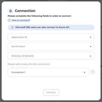
Task: Open the help icon next to Connection Name
Action: pyautogui.click(x=93, y=72)
